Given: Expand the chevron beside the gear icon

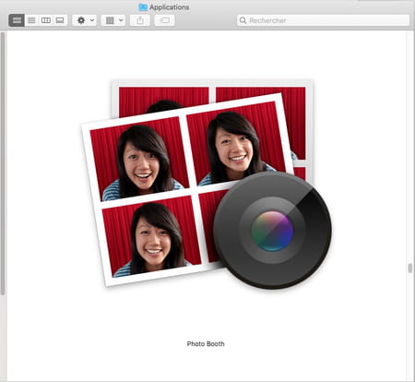Looking at the screenshot, I should coord(92,20).
